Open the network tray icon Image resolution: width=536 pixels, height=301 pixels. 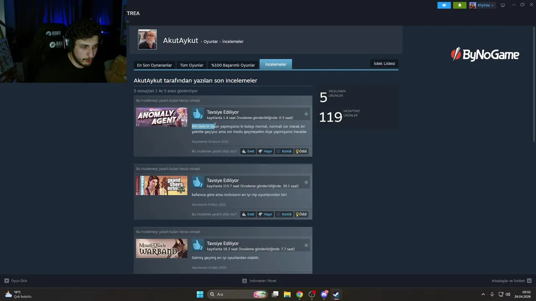[501, 294]
